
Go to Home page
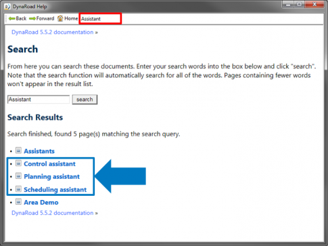click(68, 18)
